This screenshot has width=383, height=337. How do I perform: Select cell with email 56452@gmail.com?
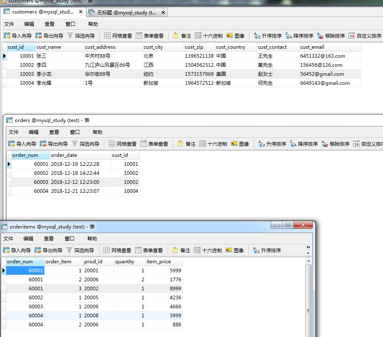(322, 74)
